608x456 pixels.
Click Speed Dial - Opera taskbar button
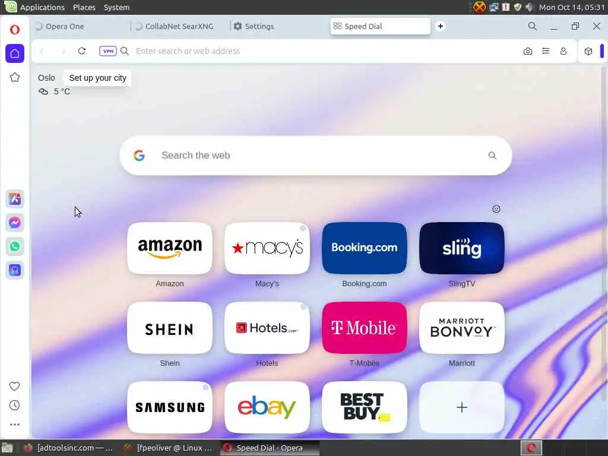pyautogui.click(x=270, y=448)
